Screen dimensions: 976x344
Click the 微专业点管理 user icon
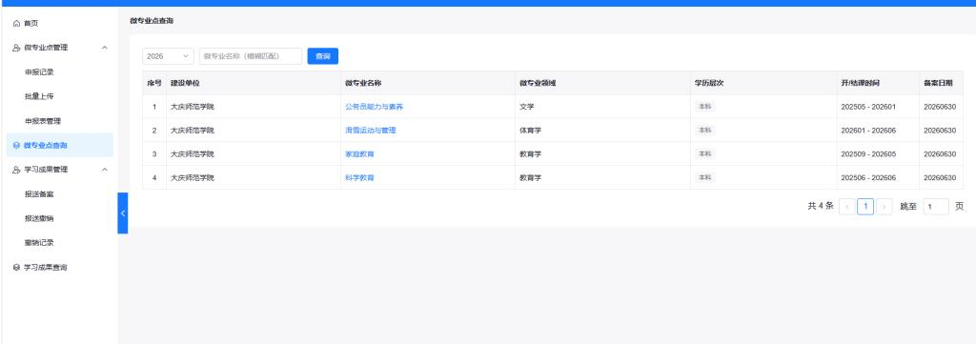tap(16, 48)
